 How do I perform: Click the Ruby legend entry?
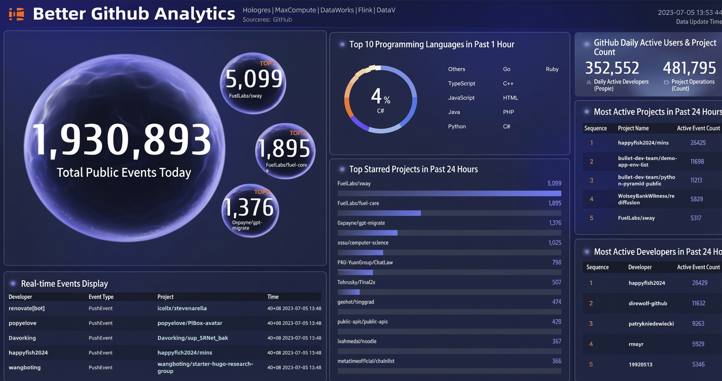[552, 69]
